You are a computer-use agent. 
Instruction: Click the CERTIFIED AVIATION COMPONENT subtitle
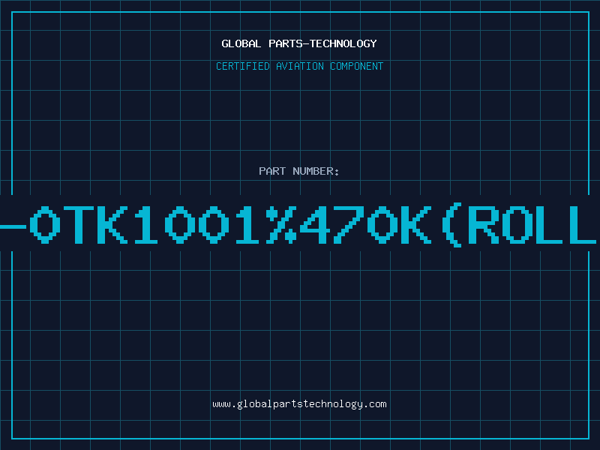[x=299, y=66]
